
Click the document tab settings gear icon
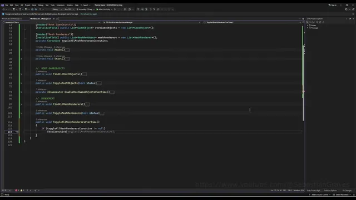[303, 18]
